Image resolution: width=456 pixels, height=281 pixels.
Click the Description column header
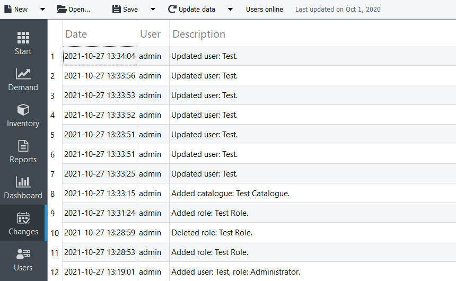pyautogui.click(x=199, y=34)
